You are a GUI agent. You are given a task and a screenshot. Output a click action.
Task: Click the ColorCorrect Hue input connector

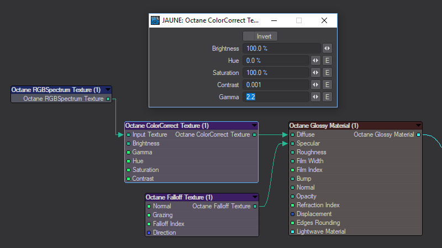coord(129,161)
